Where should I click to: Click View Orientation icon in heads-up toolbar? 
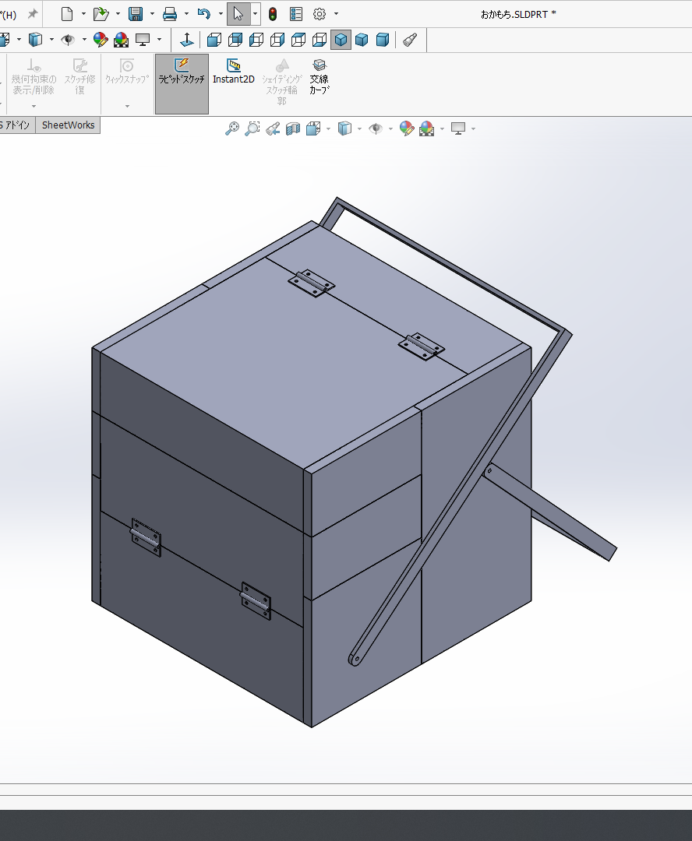[313, 128]
